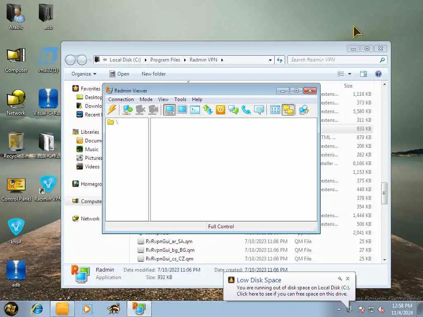Select file RvRvpnGui_bg_BG.qm
Image resolution: width=423 pixels, height=317 pixels.
[170, 250]
